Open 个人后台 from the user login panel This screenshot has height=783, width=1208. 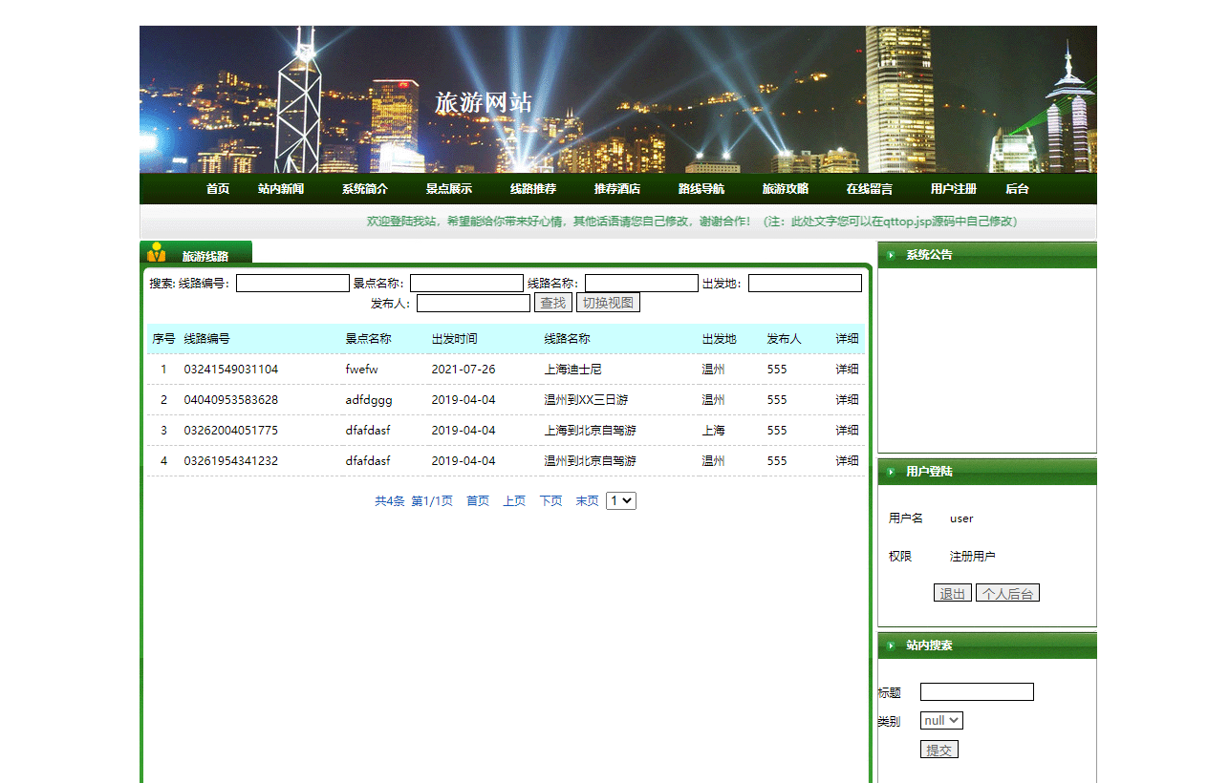[x=1007, y=592]
